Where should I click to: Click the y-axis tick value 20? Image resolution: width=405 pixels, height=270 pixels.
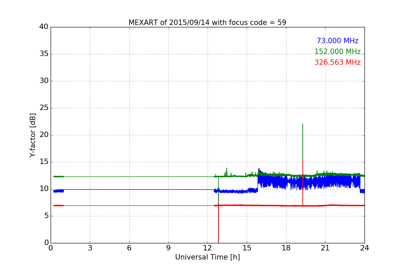44,135
